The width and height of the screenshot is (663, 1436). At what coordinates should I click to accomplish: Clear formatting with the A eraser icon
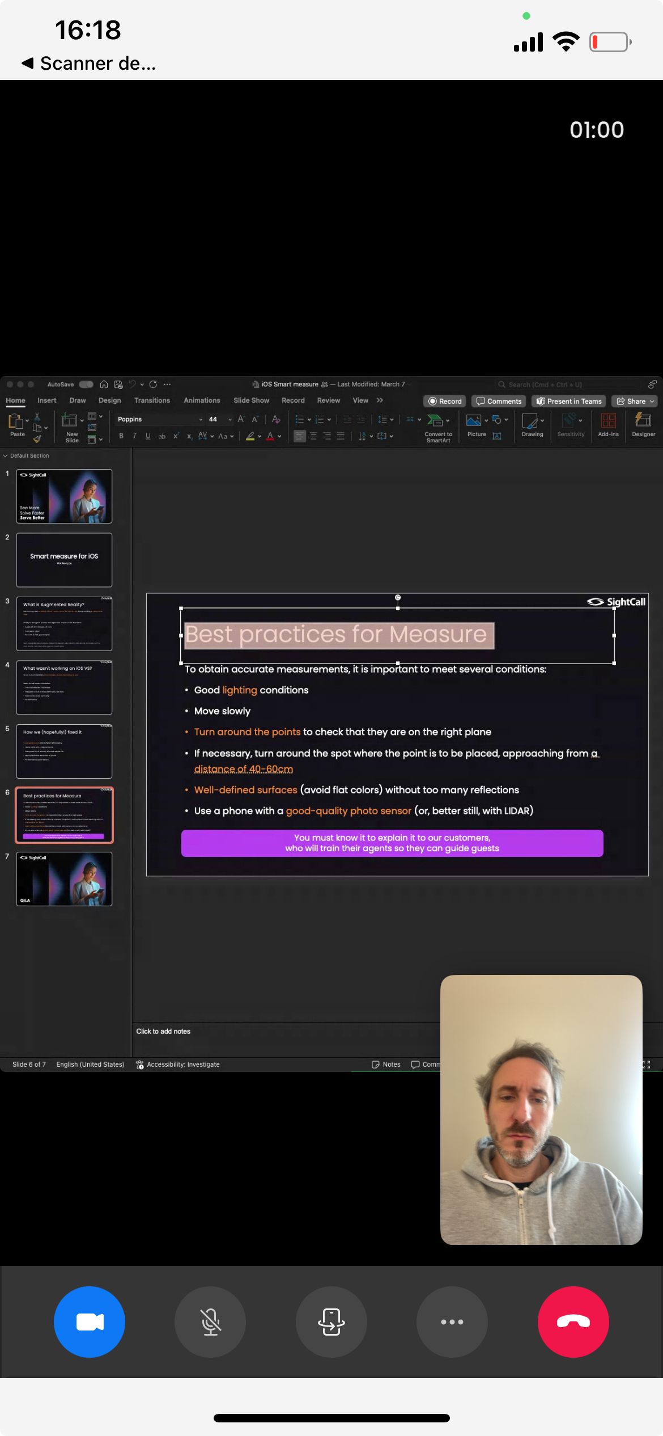[x=276, y=419]
